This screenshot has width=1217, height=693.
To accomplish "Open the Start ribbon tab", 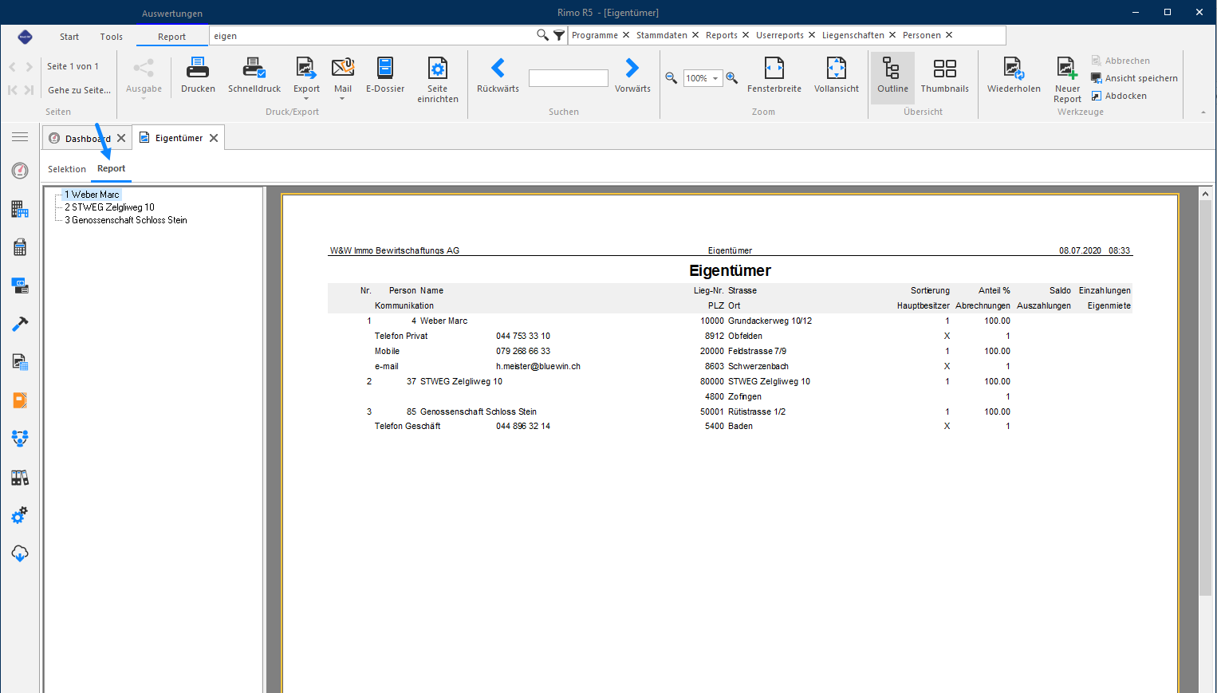I will pyautogui.click(x=69, y=37).
